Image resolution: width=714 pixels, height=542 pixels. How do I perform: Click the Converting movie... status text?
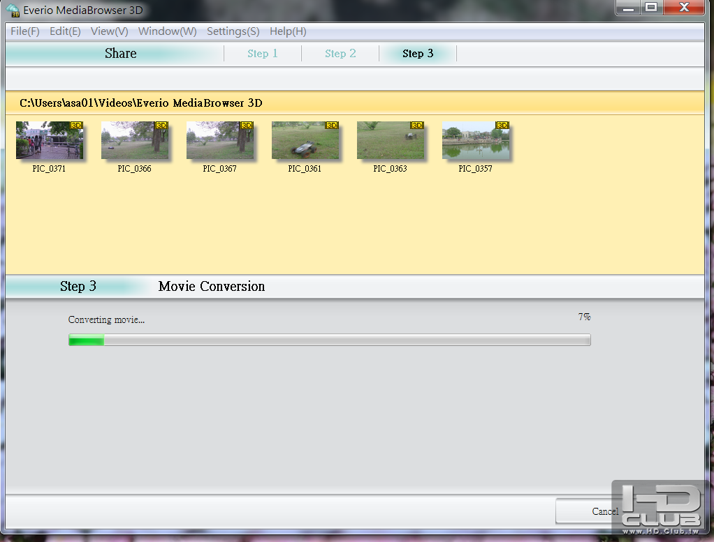[x=107, y=319]
